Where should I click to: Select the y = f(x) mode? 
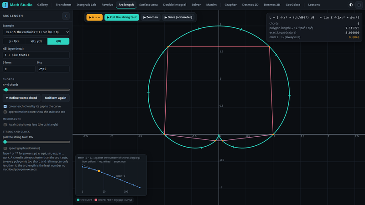14,41
